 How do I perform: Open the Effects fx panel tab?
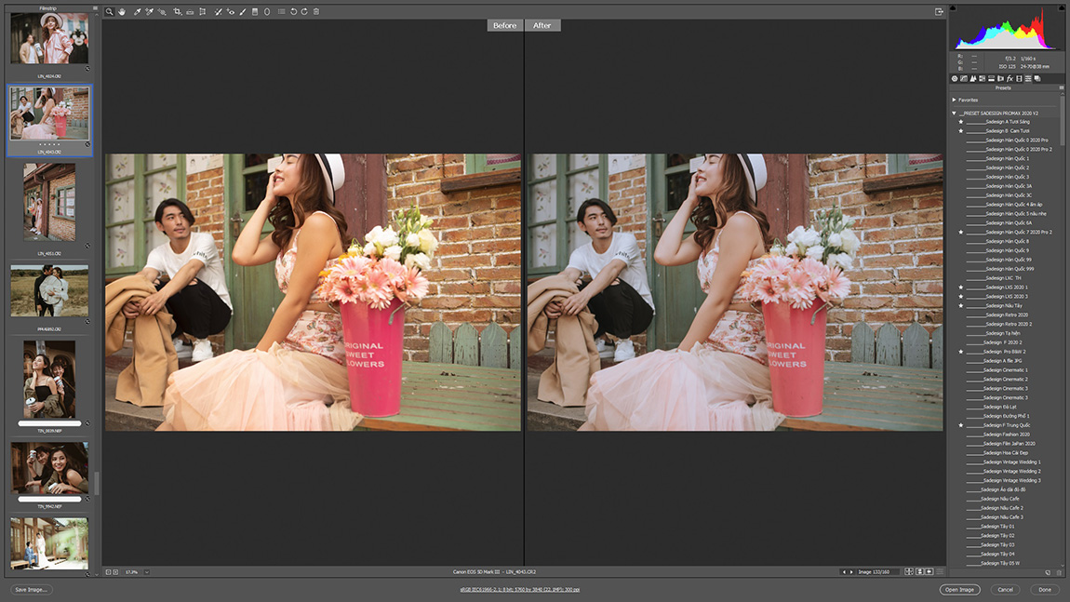pyautogui.click(x=1010, y=79)
